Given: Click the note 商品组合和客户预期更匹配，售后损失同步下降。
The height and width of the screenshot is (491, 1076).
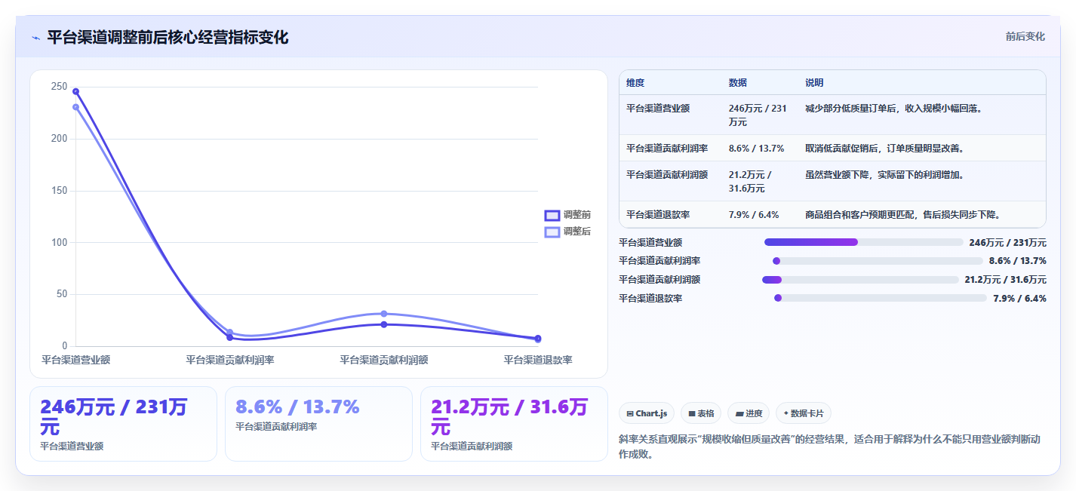Looking at the screenshot, I should click(903, 215).
